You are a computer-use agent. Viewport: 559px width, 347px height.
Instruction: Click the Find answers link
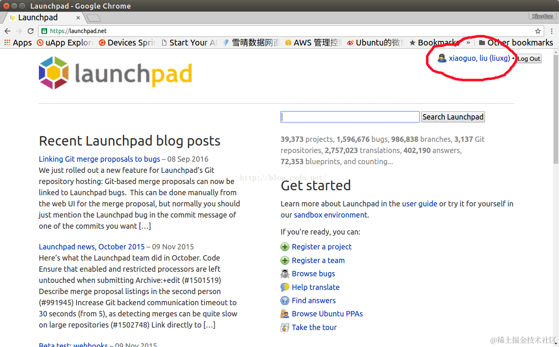pos(314,301)
